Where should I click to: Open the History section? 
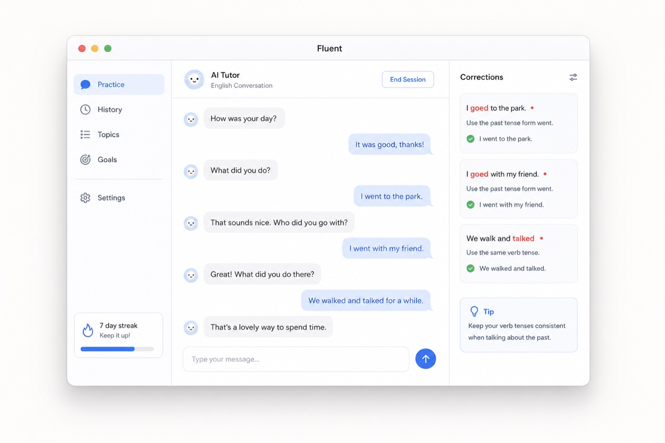tap(119, 110)
